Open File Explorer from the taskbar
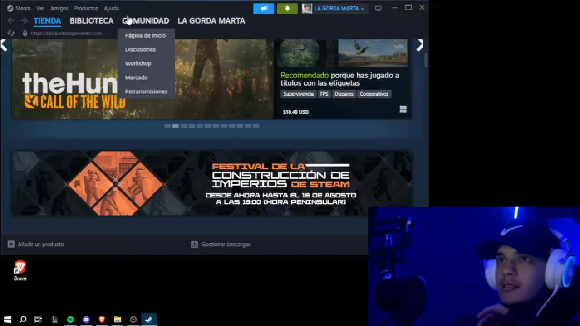 (x=118, y=320)
